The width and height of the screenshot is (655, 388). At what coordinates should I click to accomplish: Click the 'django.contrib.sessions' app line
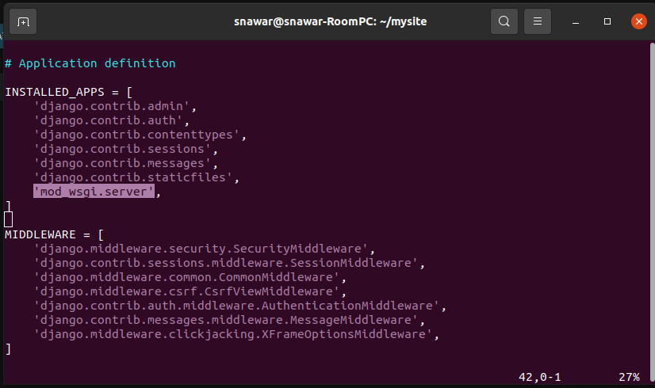125,150
